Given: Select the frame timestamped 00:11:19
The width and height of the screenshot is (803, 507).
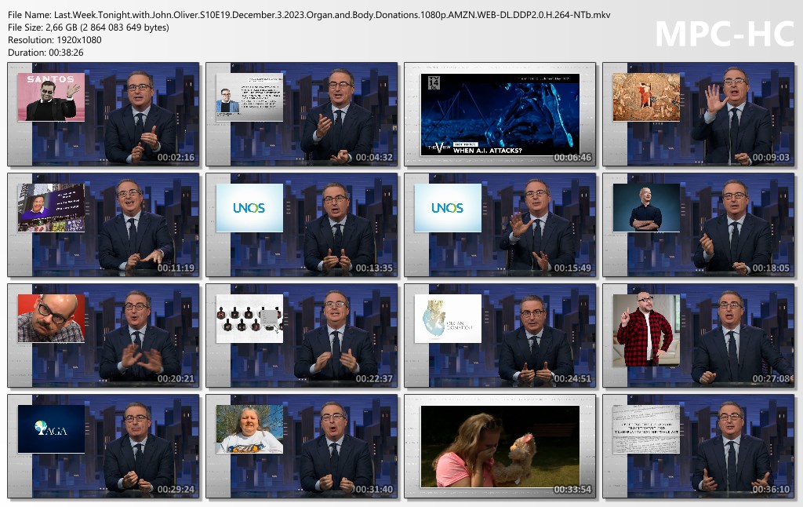Looking at the screenshot, I should pyautogui.click(x=101, y=224).
